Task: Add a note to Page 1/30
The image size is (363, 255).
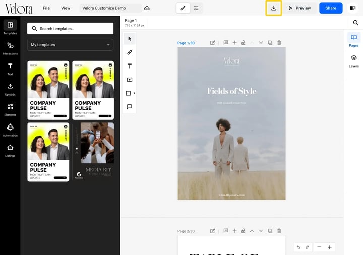Action: point(226,42)
